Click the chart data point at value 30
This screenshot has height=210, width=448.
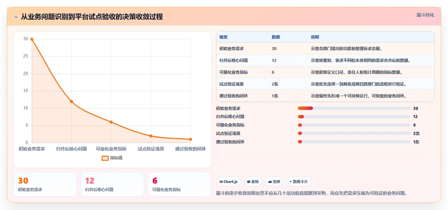click(32, 39)
